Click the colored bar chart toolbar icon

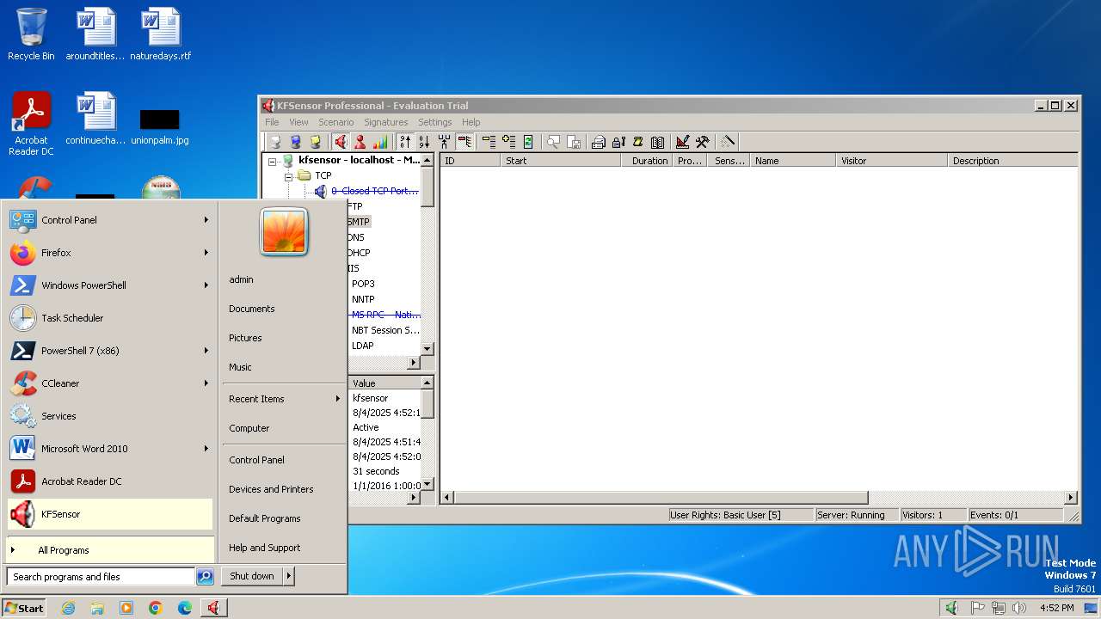coord(380,142)
